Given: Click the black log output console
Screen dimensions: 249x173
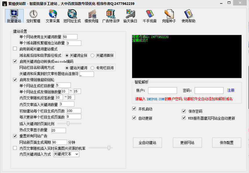Looking at the screenshot, I should [x=187, y=57].
